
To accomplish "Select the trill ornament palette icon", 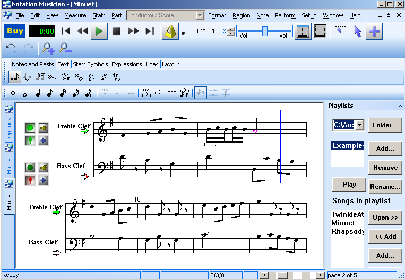I will [x=116, y=77].
